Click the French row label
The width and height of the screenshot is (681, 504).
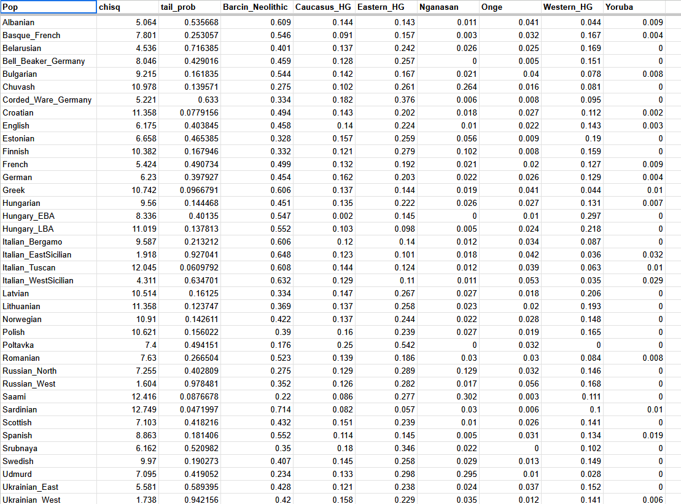(x=15, y=164)
